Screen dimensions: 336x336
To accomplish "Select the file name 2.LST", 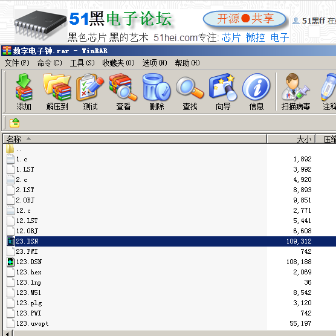I will 25,190.
